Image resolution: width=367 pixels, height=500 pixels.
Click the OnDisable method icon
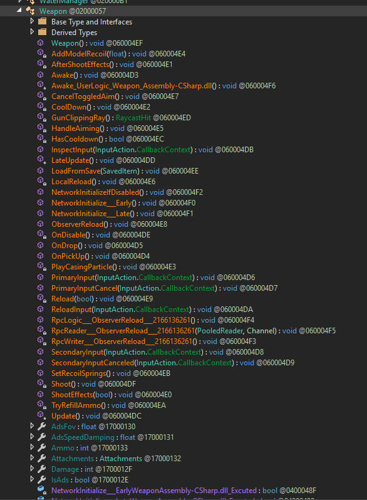coord(42,235)
